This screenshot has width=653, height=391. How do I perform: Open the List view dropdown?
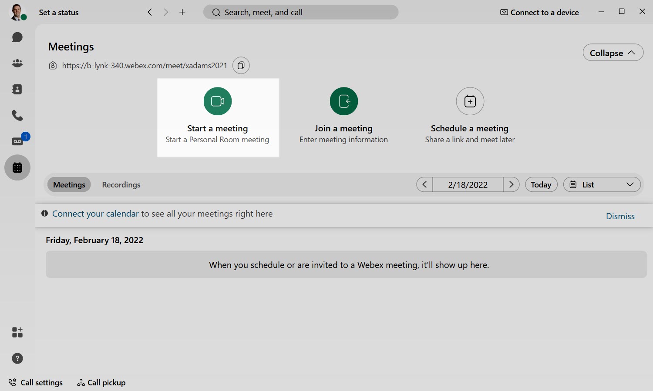click(x=602, y=184)
